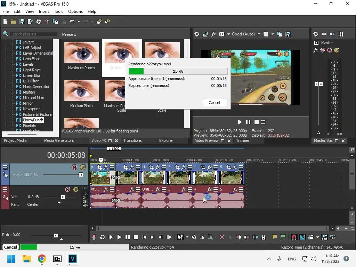
Task: Open video track 1 hamburger menu
Action: (5, 167)
